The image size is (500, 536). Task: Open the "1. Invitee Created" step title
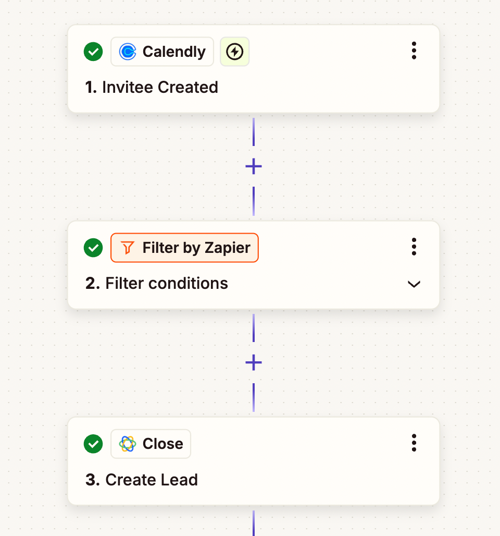point(152,87)
